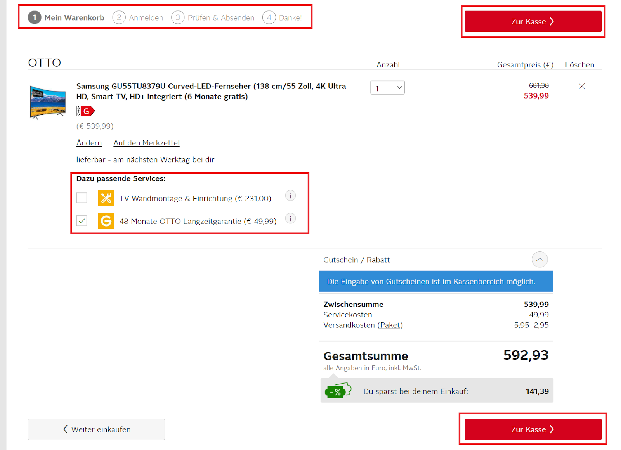621x450 pixels.
Task: Click the Ändern link
Action: pyautogui.click(x=89, y=143)
